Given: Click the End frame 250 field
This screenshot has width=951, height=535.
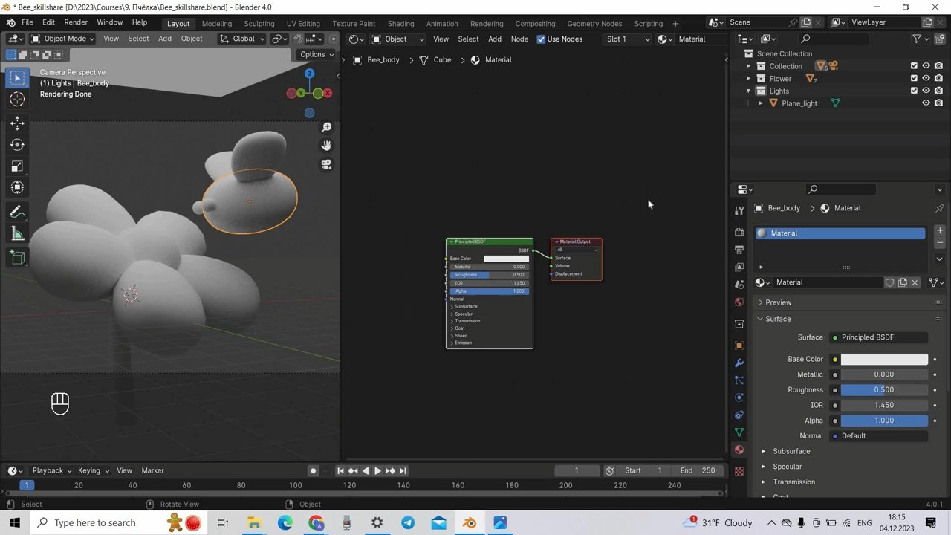Looking at the screenshot, I should pyautogui.click(x=697, y=470).
